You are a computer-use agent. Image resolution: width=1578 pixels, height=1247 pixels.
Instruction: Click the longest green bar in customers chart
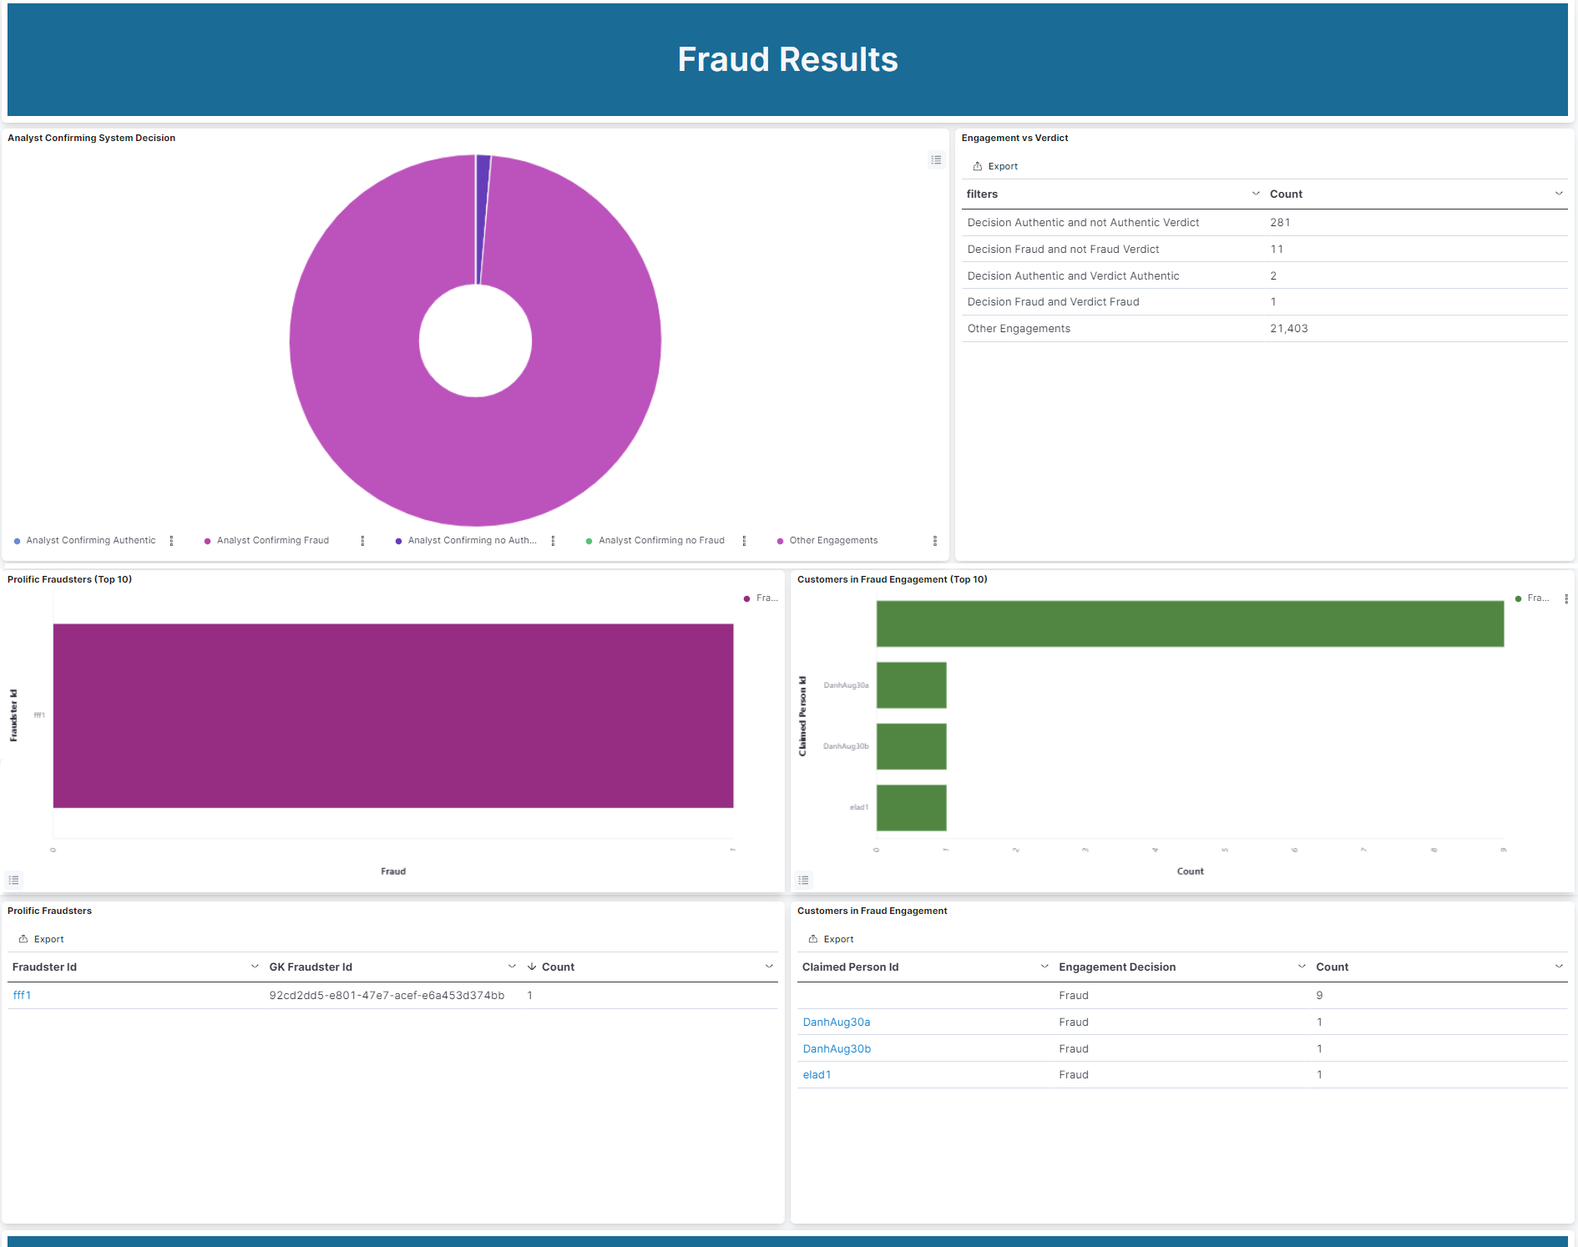pyautogui.click(x=1190, y=623)
